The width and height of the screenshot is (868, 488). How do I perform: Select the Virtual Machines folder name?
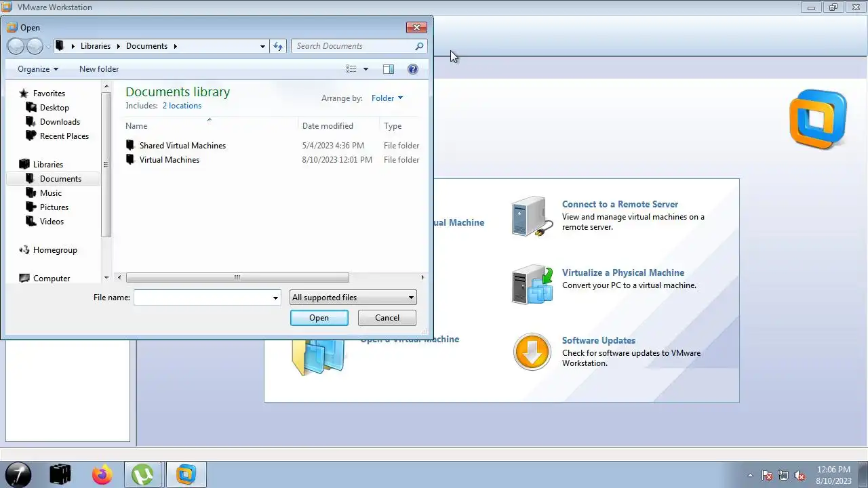point(170,160)
